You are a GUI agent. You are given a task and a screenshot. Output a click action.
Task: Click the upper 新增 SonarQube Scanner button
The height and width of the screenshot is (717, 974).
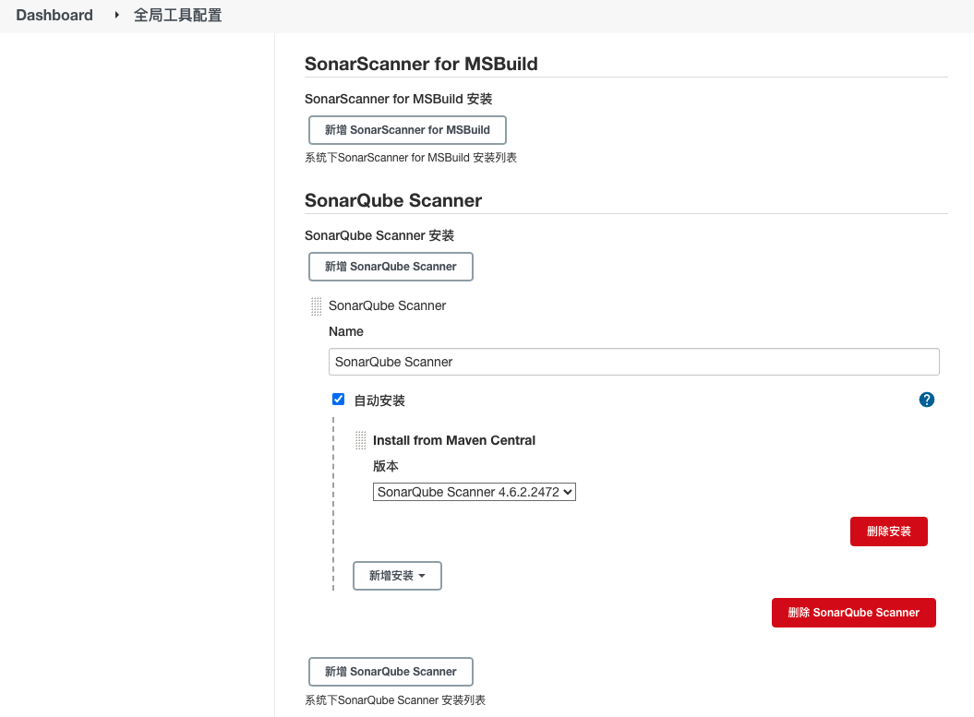[391, 266]
